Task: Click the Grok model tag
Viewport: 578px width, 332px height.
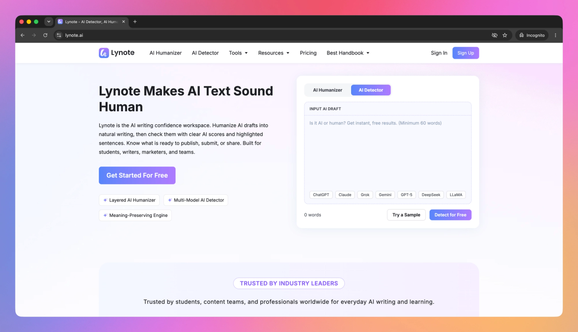Action: (x=365, y=195)
